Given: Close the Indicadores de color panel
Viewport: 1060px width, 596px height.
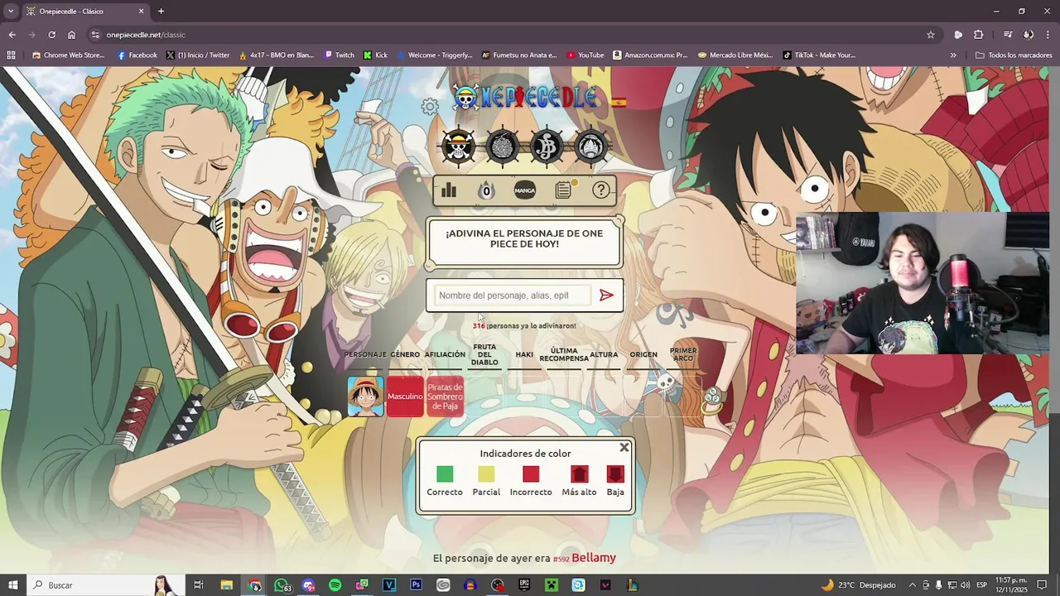Looking at the screenshot, I should 624,447.
